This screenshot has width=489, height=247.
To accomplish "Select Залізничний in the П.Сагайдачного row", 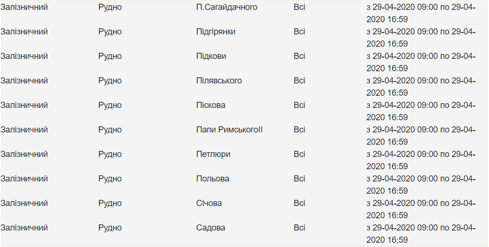I will [x=24, y=8].
